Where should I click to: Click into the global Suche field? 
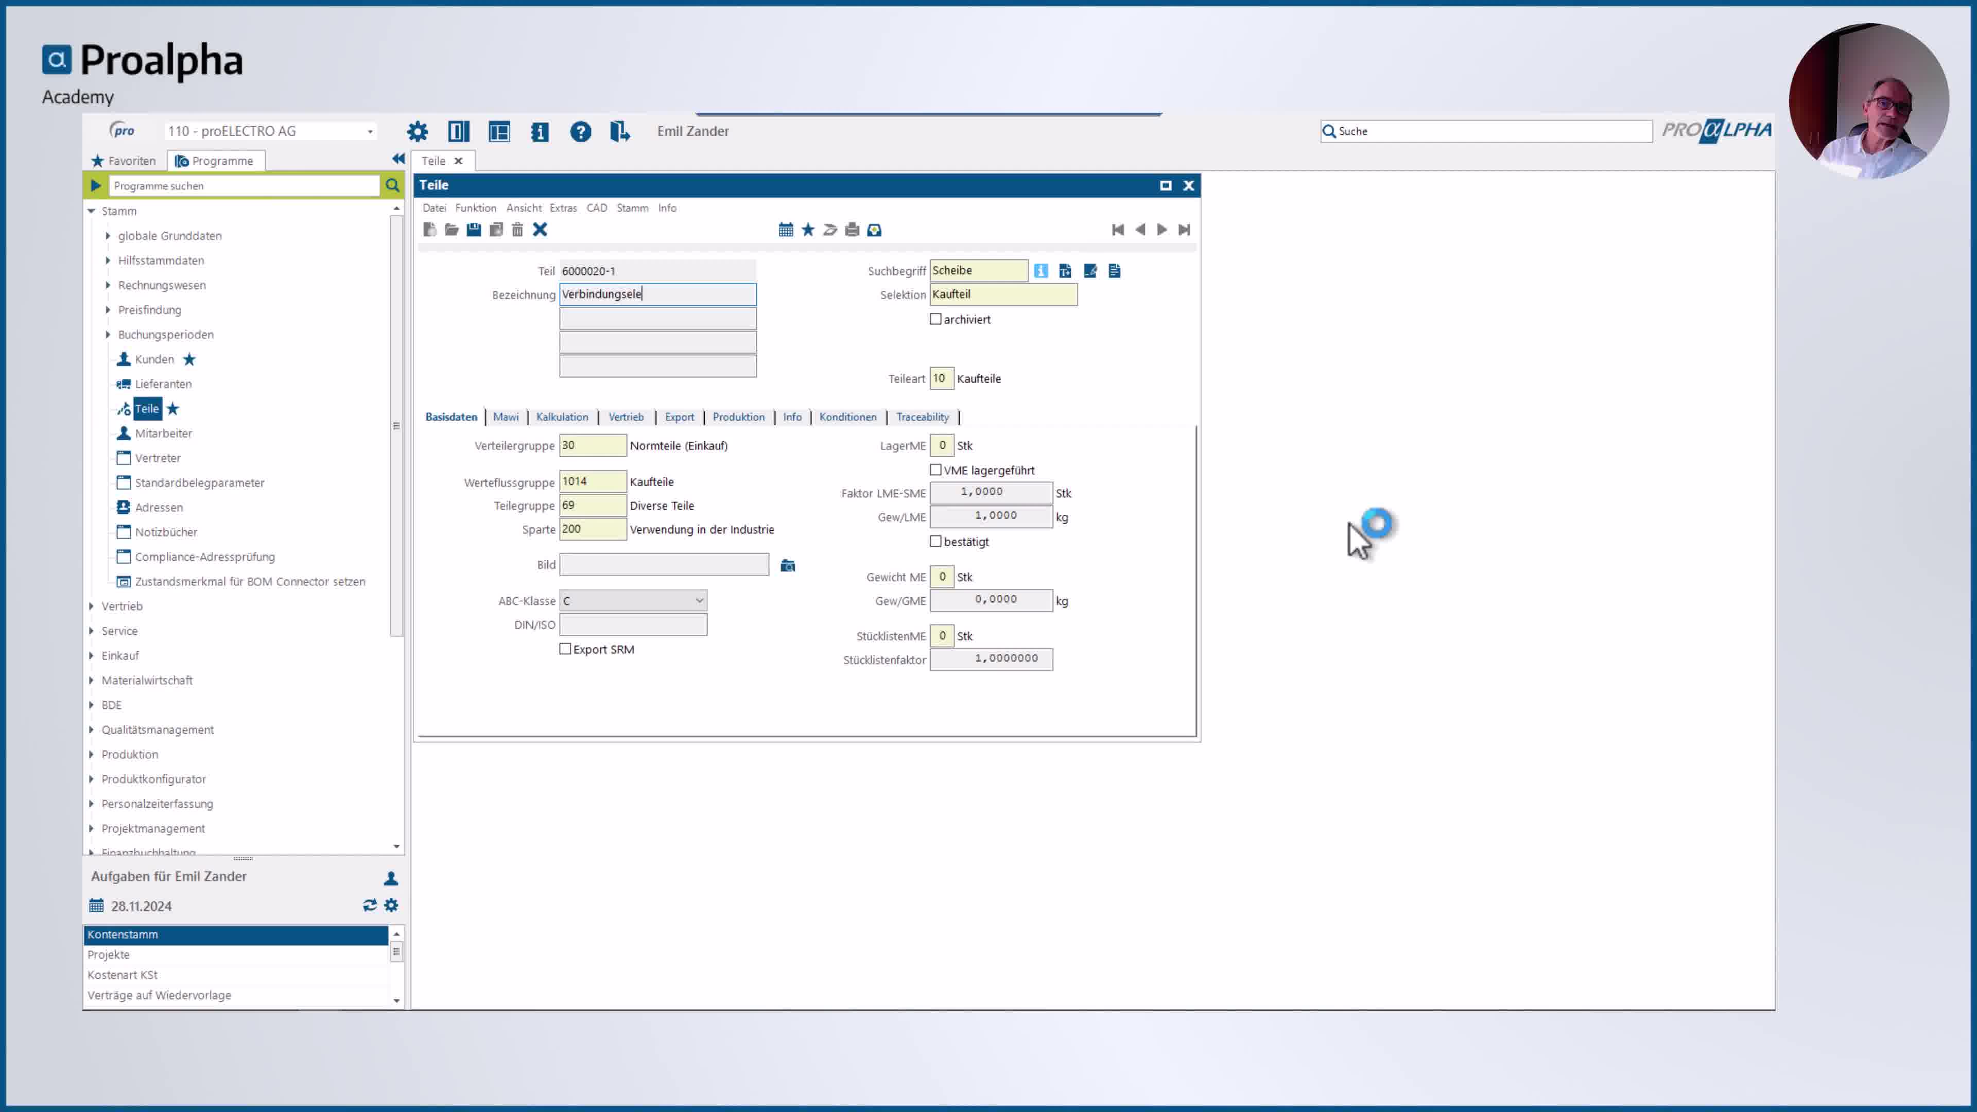[1486, 131]
